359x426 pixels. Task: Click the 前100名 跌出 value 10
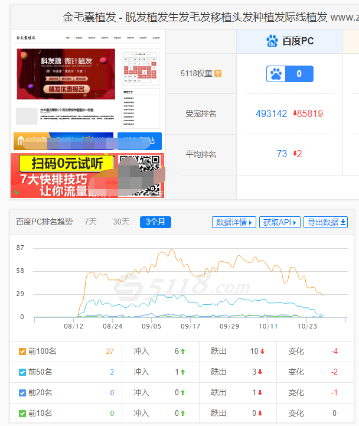tap(254, 352)
